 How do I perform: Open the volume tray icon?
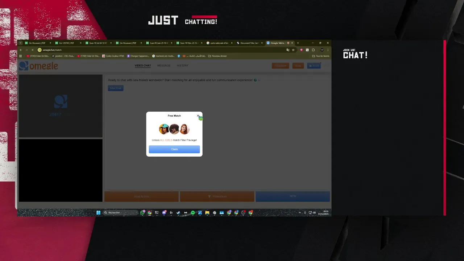(314, 212)
